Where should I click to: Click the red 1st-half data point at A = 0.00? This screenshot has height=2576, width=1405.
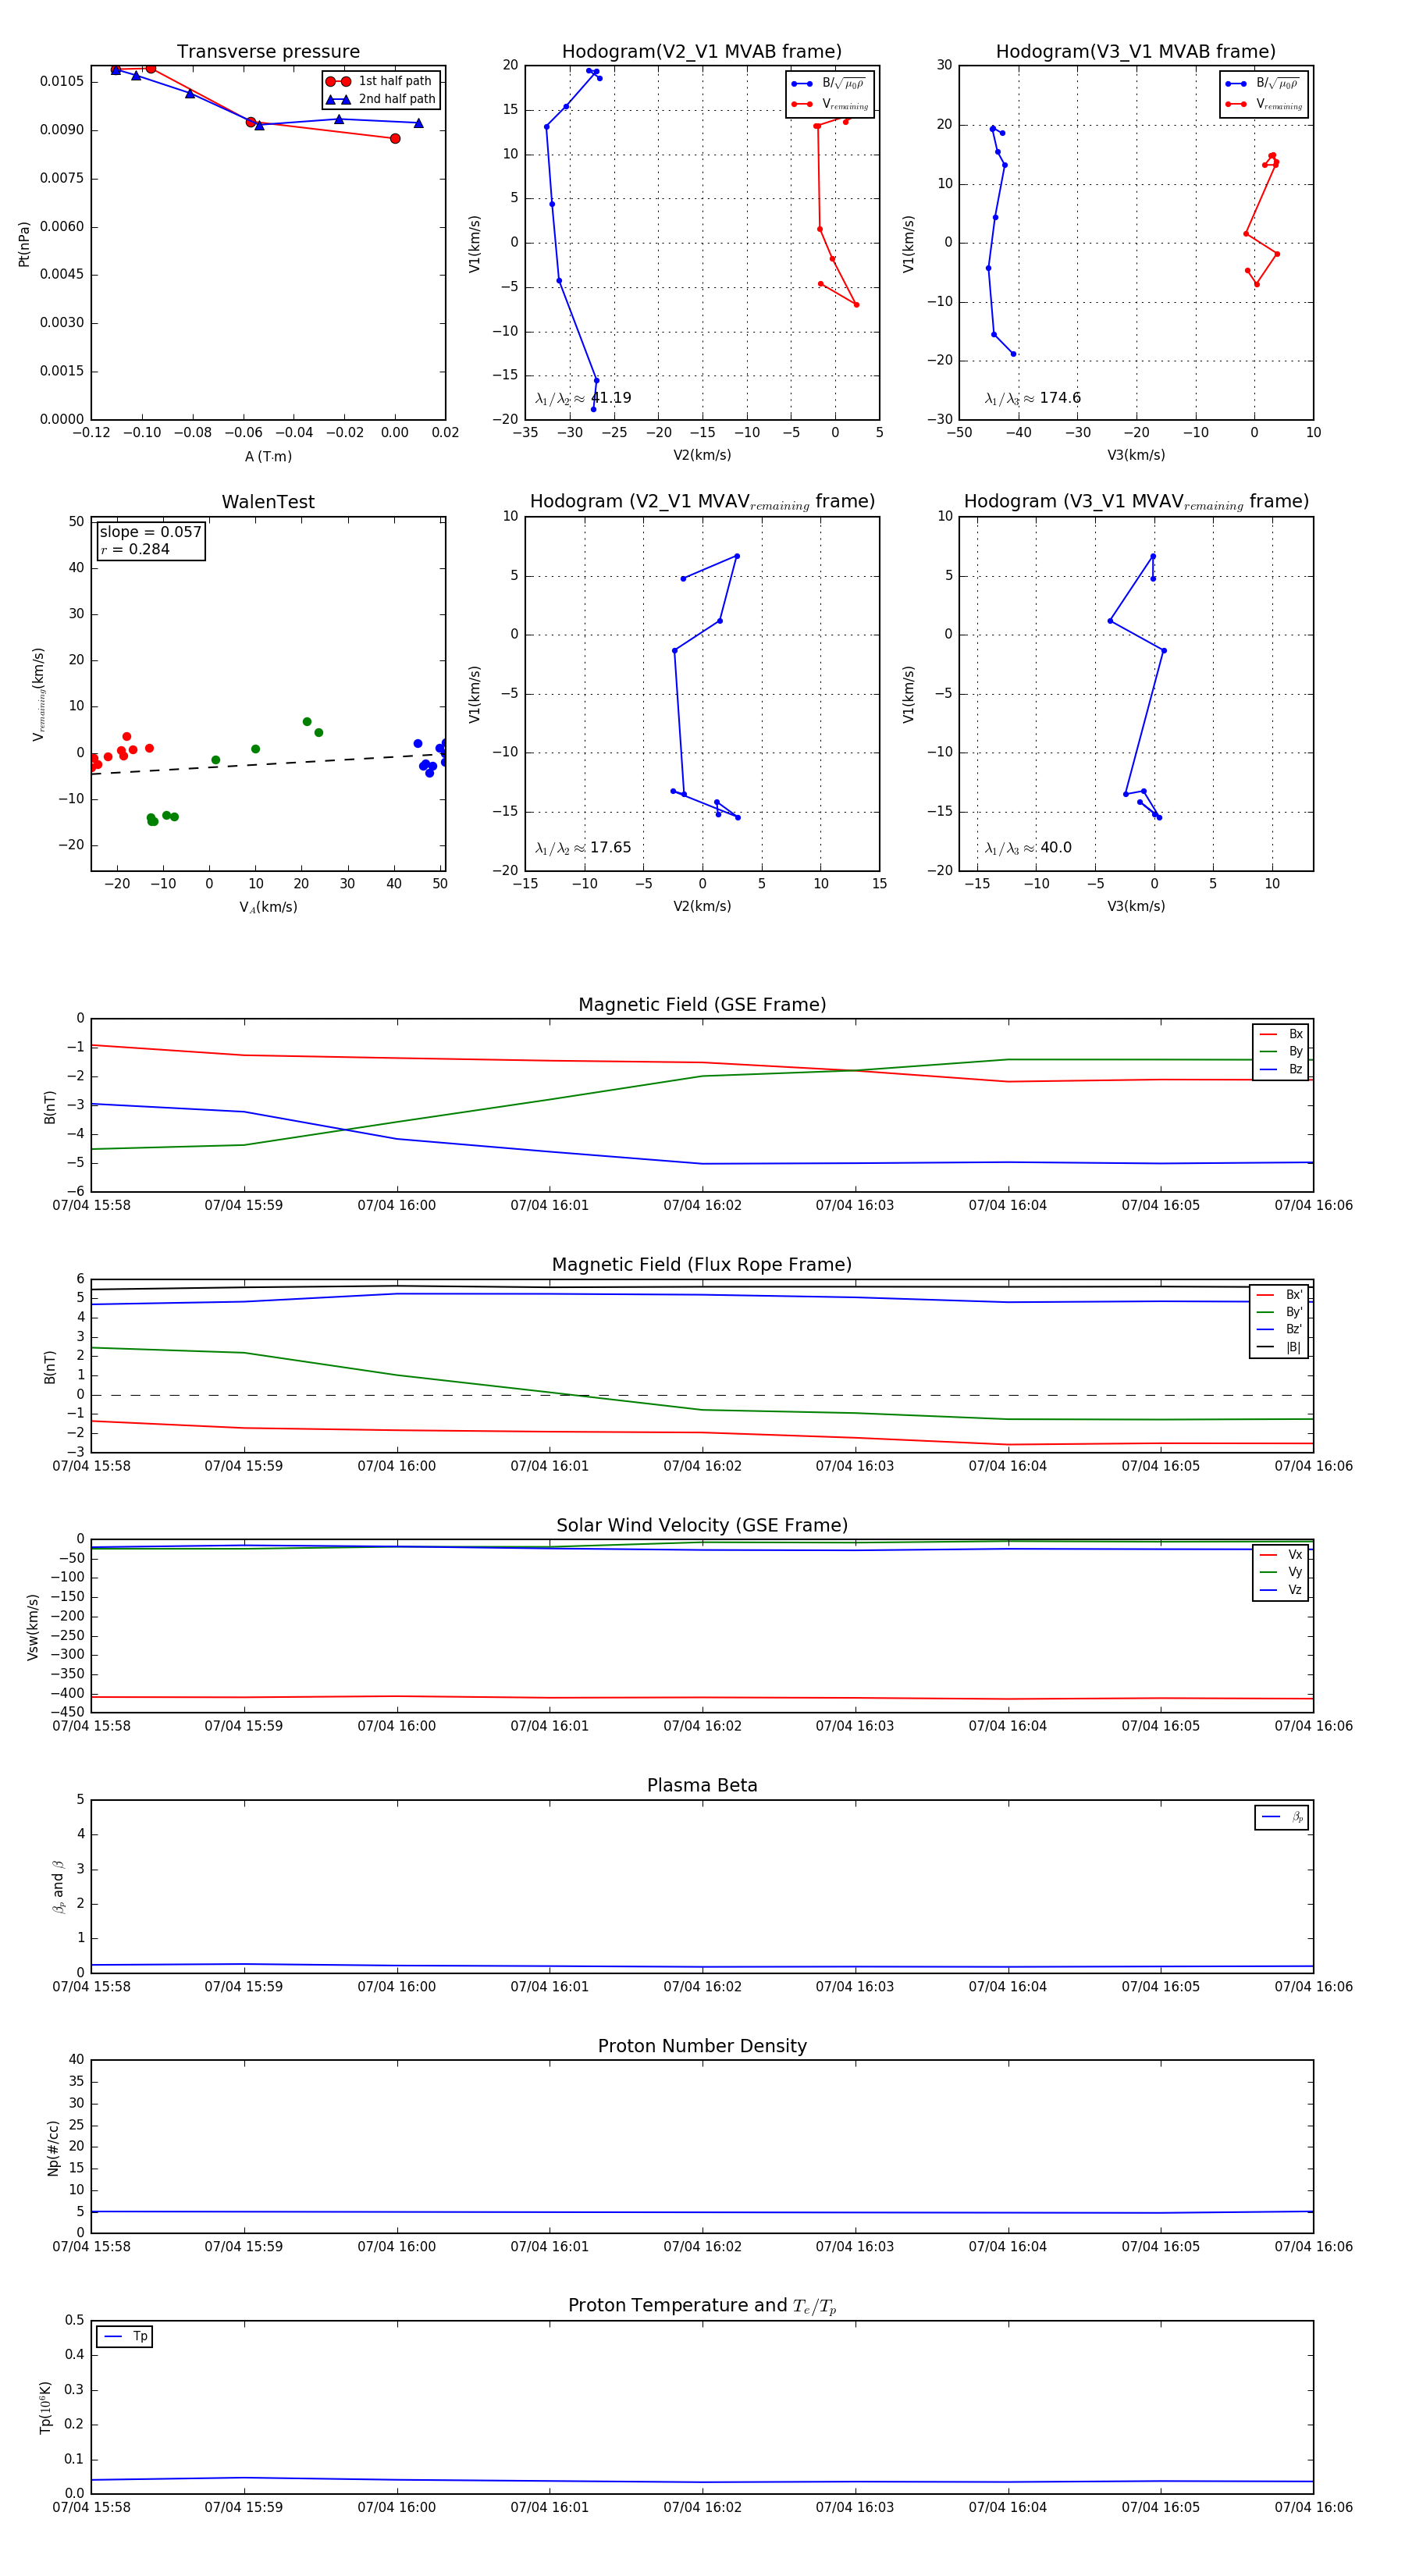(x=395, y=139)
